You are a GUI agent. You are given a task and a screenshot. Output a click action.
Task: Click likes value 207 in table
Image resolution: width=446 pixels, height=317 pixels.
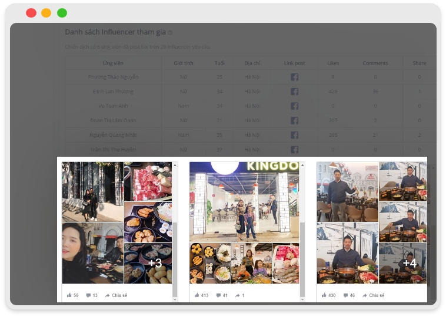(333, 120)
